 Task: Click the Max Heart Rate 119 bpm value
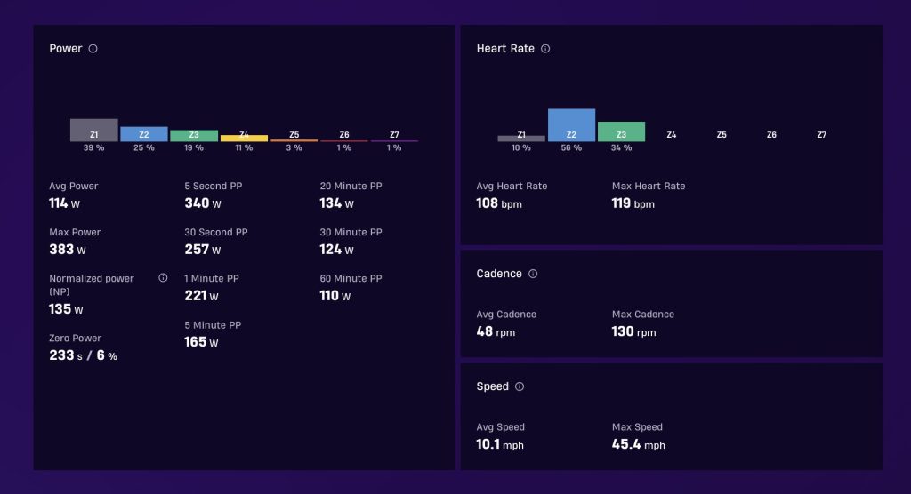click(x=633, y=203)
